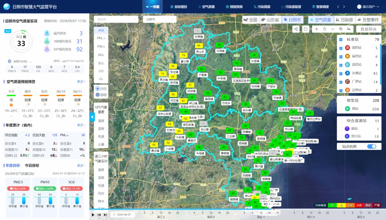Open the 请选择 dropdown on the map
The width and height of the screenshot is (386, 220).
pyautogui.click(x=116, y=19)
